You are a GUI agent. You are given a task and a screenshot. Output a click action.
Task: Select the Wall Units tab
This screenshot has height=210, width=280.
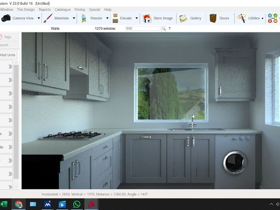pos(8,56)
